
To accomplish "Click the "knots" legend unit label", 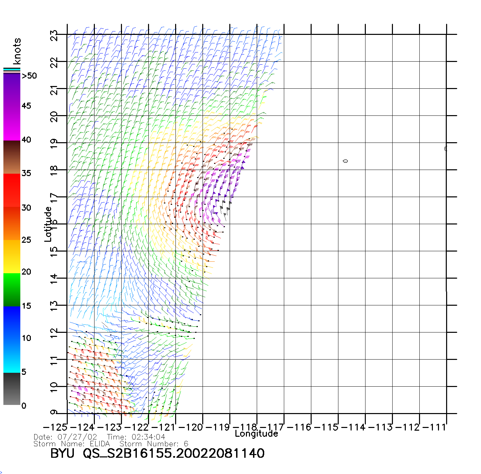I will point(17,51).
